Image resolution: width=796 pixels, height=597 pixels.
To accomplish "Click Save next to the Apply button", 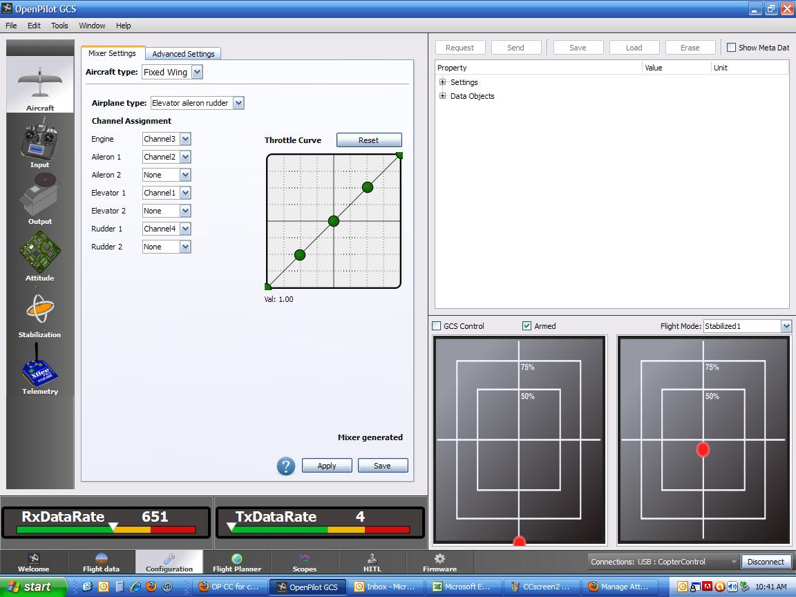I will point(382,466).
